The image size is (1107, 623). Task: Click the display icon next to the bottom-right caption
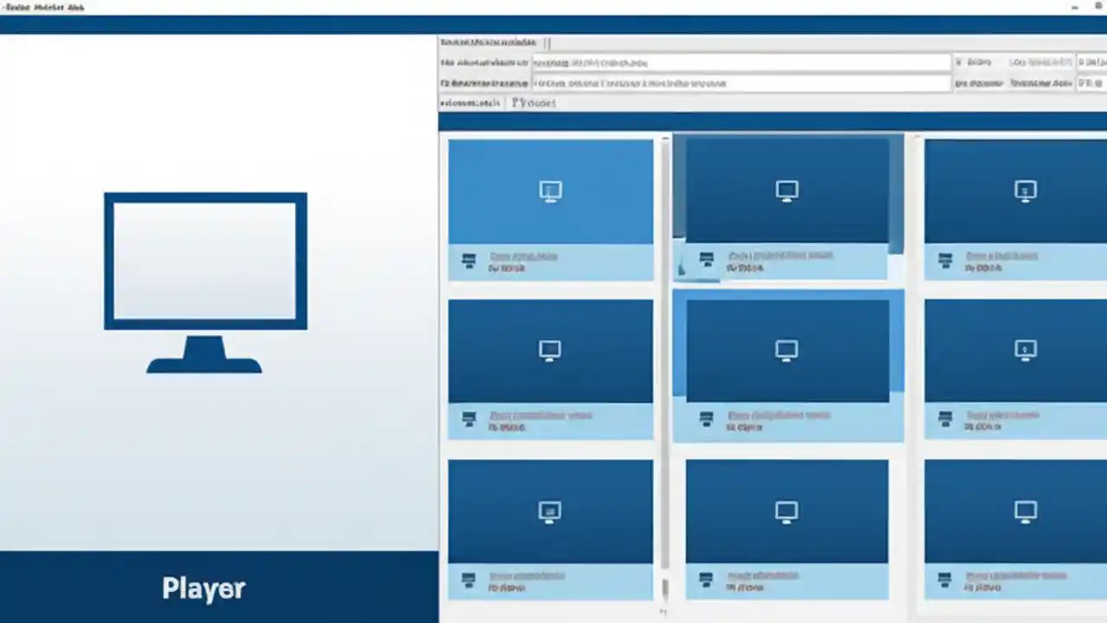click(944, 579)
